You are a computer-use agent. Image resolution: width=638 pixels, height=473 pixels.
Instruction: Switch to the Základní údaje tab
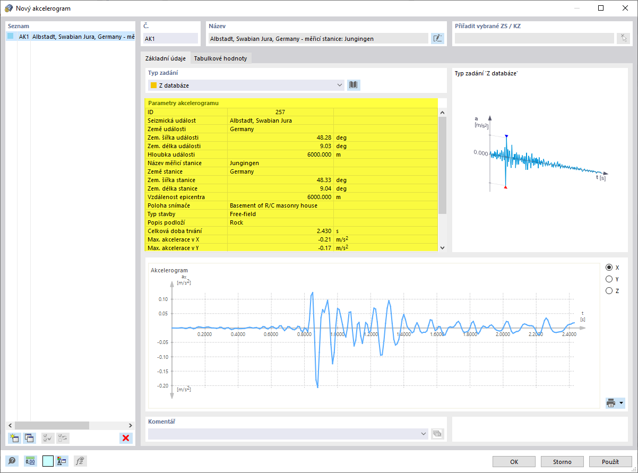pyautogui.click(x=165, y=58)
